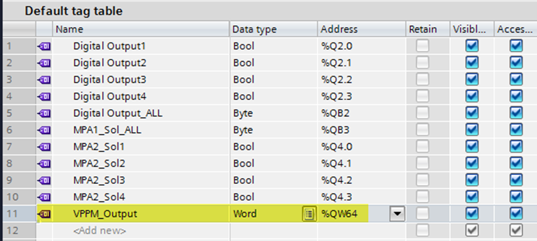The height and width of the screenshot is (241, 537).
Task: Untick Visible checkbox for MPA2_Sol3
Action: (472, 180)
